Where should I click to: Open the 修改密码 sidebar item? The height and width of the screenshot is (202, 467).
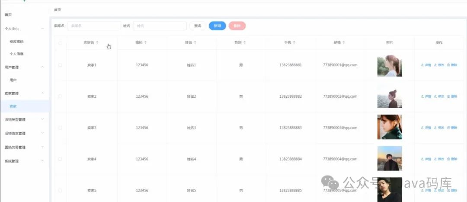pos(24,42)
